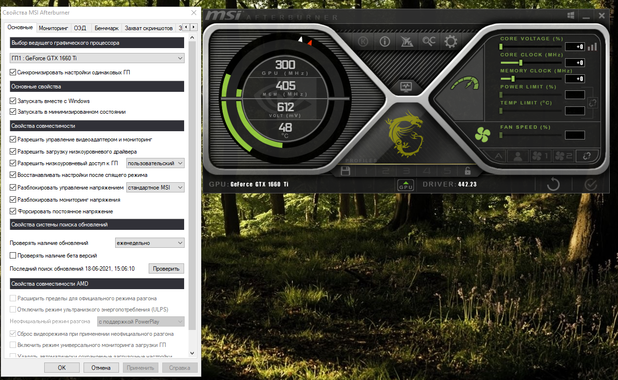Viewport: 618px width, 380px height.
Task: Click the 'Проверить' updates button
Action: point(166,269)
